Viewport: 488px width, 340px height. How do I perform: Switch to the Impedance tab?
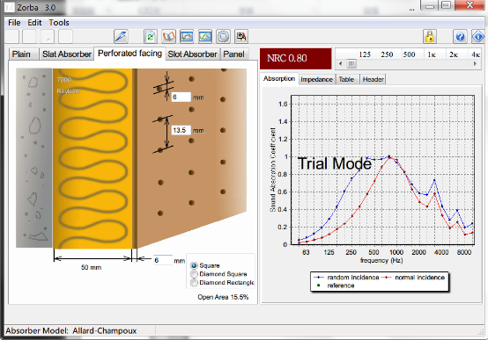click(316, 79)
